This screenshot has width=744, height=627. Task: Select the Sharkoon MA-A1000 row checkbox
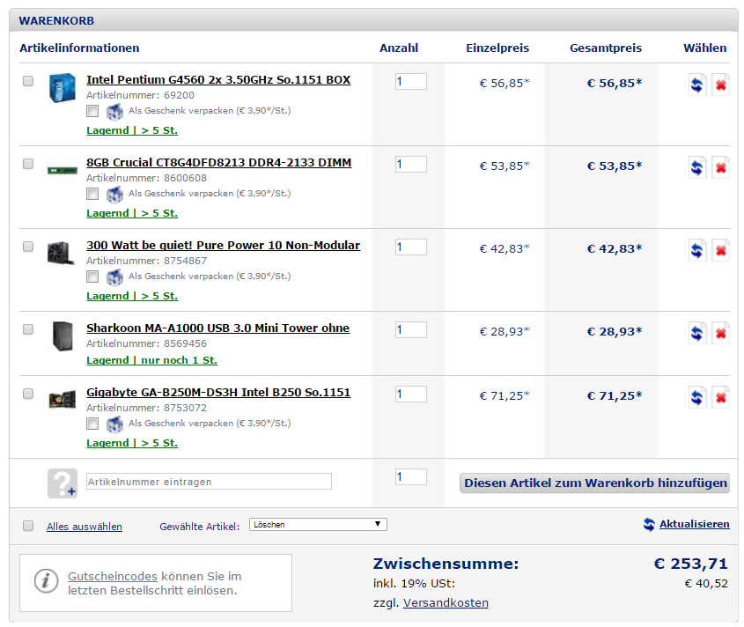(x=28, y=329)
